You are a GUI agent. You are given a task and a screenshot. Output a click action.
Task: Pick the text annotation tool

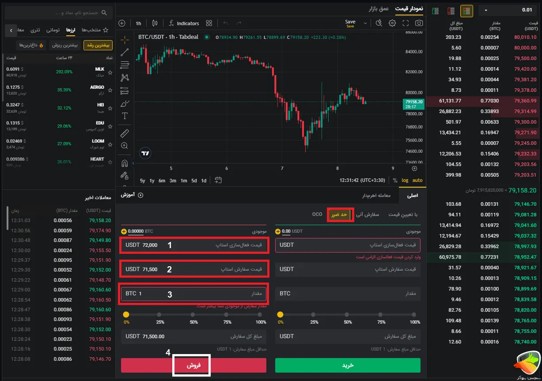pos(125,116)
